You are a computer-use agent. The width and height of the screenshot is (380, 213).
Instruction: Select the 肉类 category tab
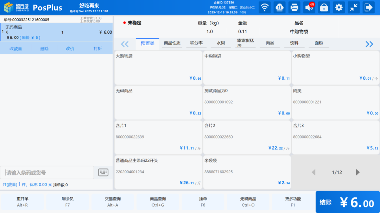tap(270, 43)
